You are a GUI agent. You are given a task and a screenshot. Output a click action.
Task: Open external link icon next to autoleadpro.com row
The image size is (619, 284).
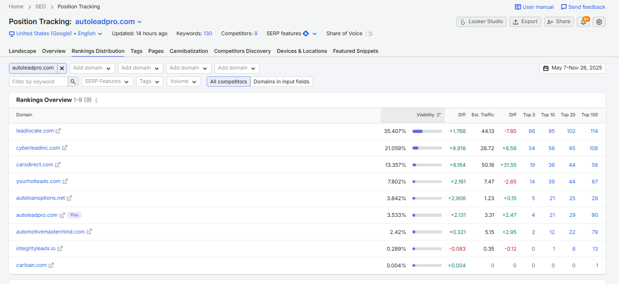point(62,215)
